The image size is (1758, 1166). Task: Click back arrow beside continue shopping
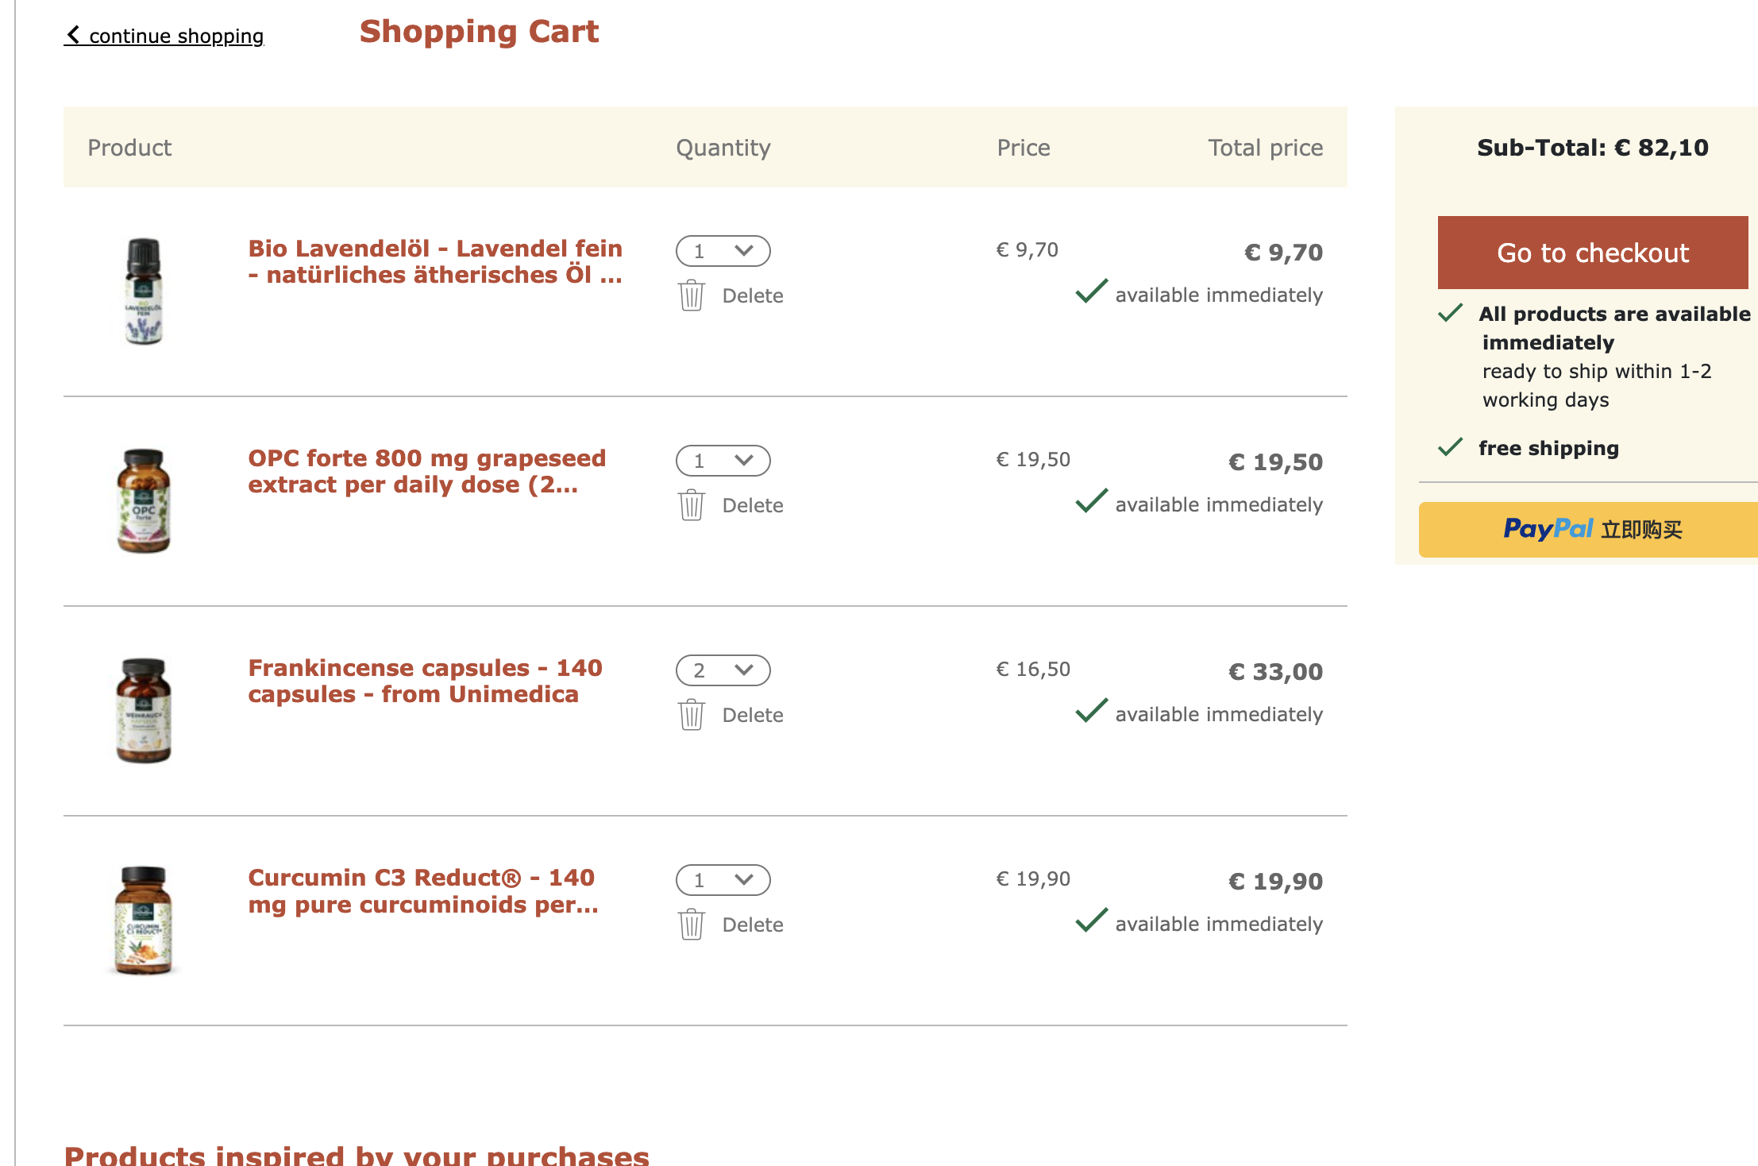tap(73, 35)
